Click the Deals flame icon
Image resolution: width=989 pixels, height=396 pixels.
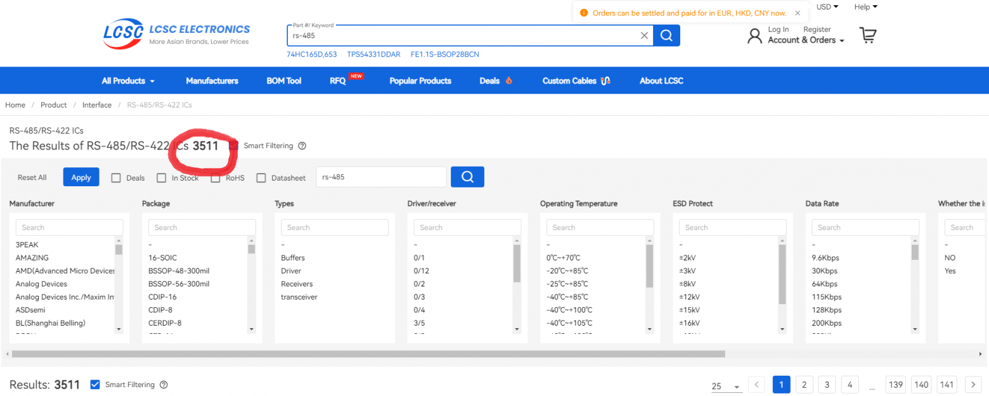[x=508, y=80]
